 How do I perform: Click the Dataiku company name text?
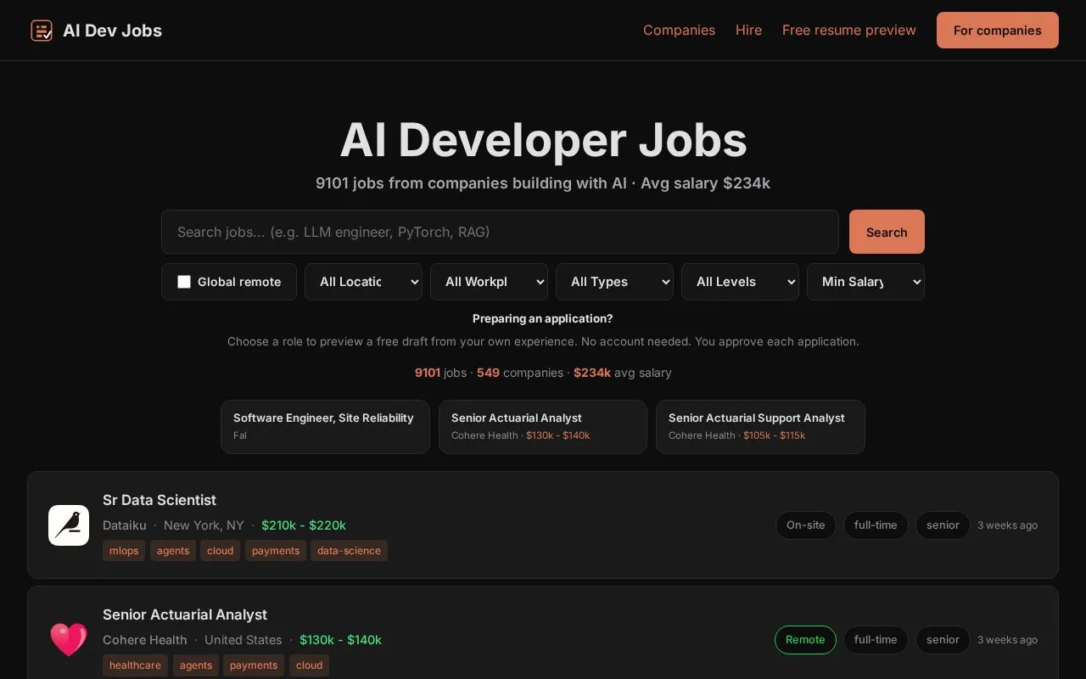click(x=125, y=525)
